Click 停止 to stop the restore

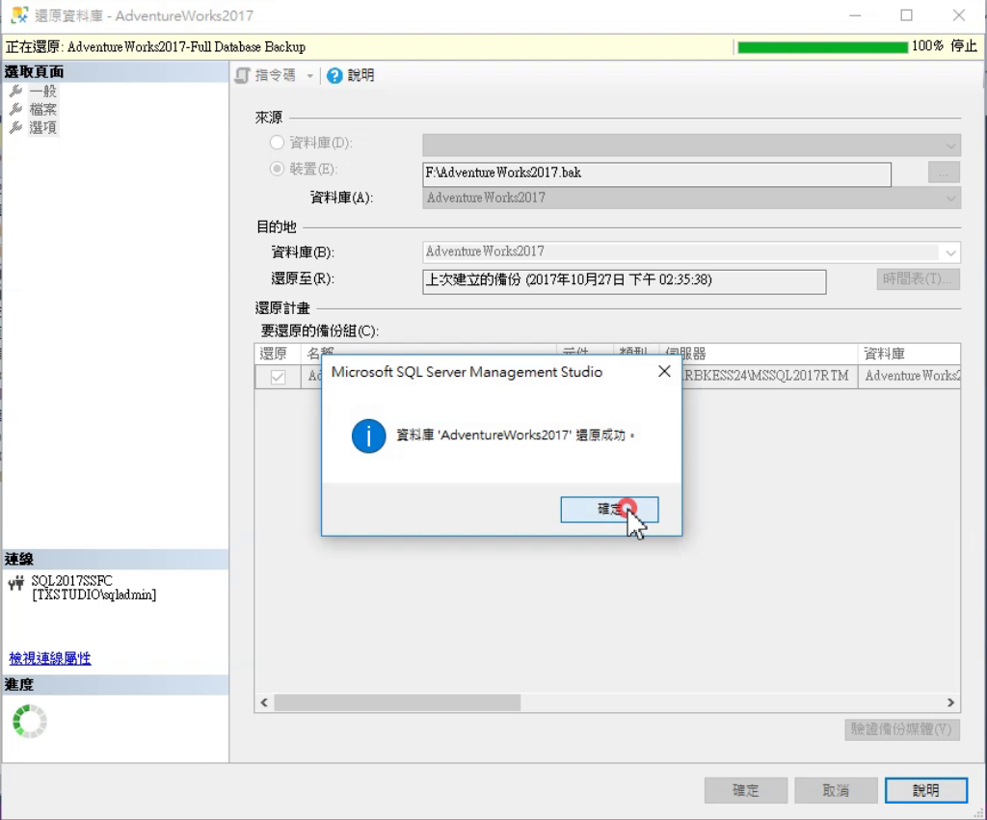coord(963,46)
